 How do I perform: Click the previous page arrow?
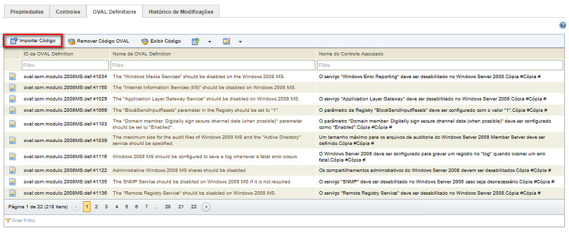[x=76, y=207]
